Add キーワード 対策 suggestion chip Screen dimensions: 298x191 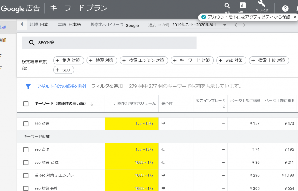pyautogui.click(x=192, y=60)
